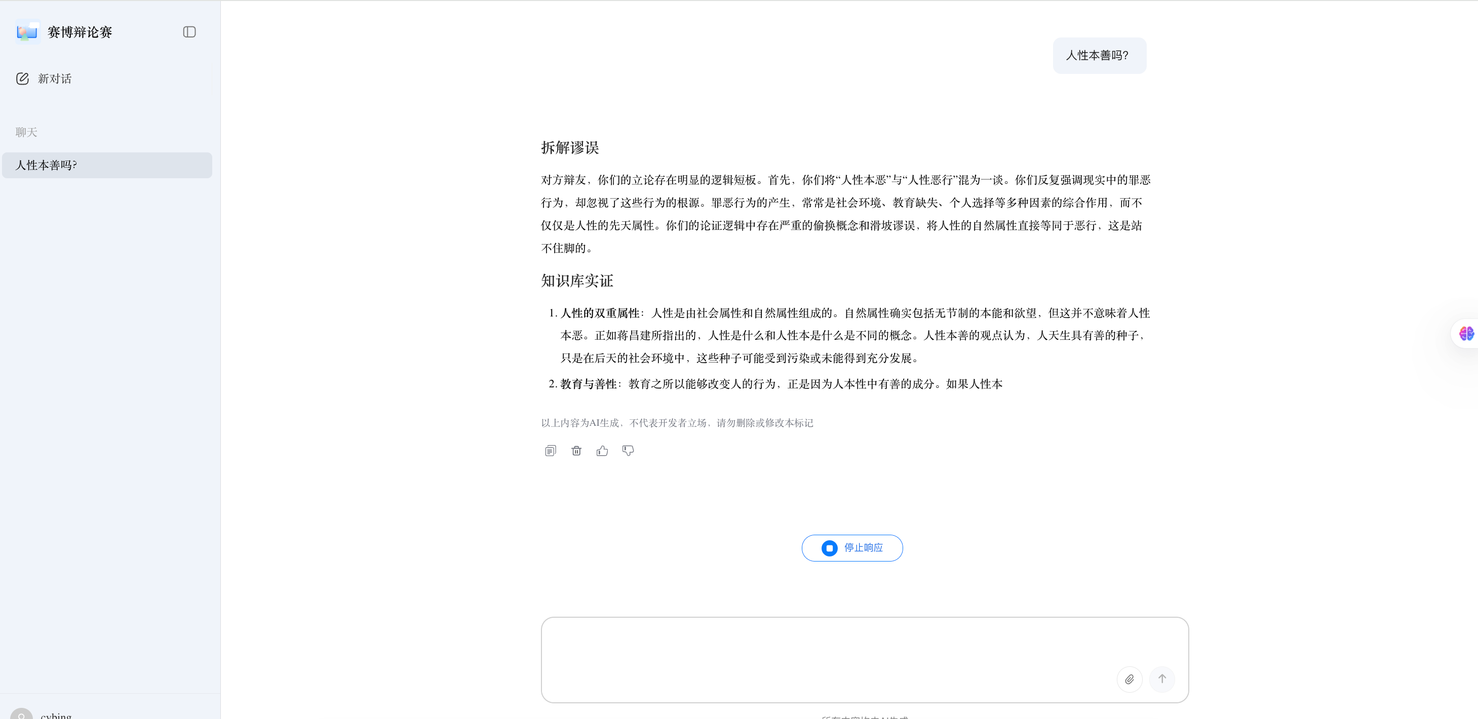This screenshot has width=1478, height=719.
Task: Click the AI-generated content disclaimer text
Action: 677,423
